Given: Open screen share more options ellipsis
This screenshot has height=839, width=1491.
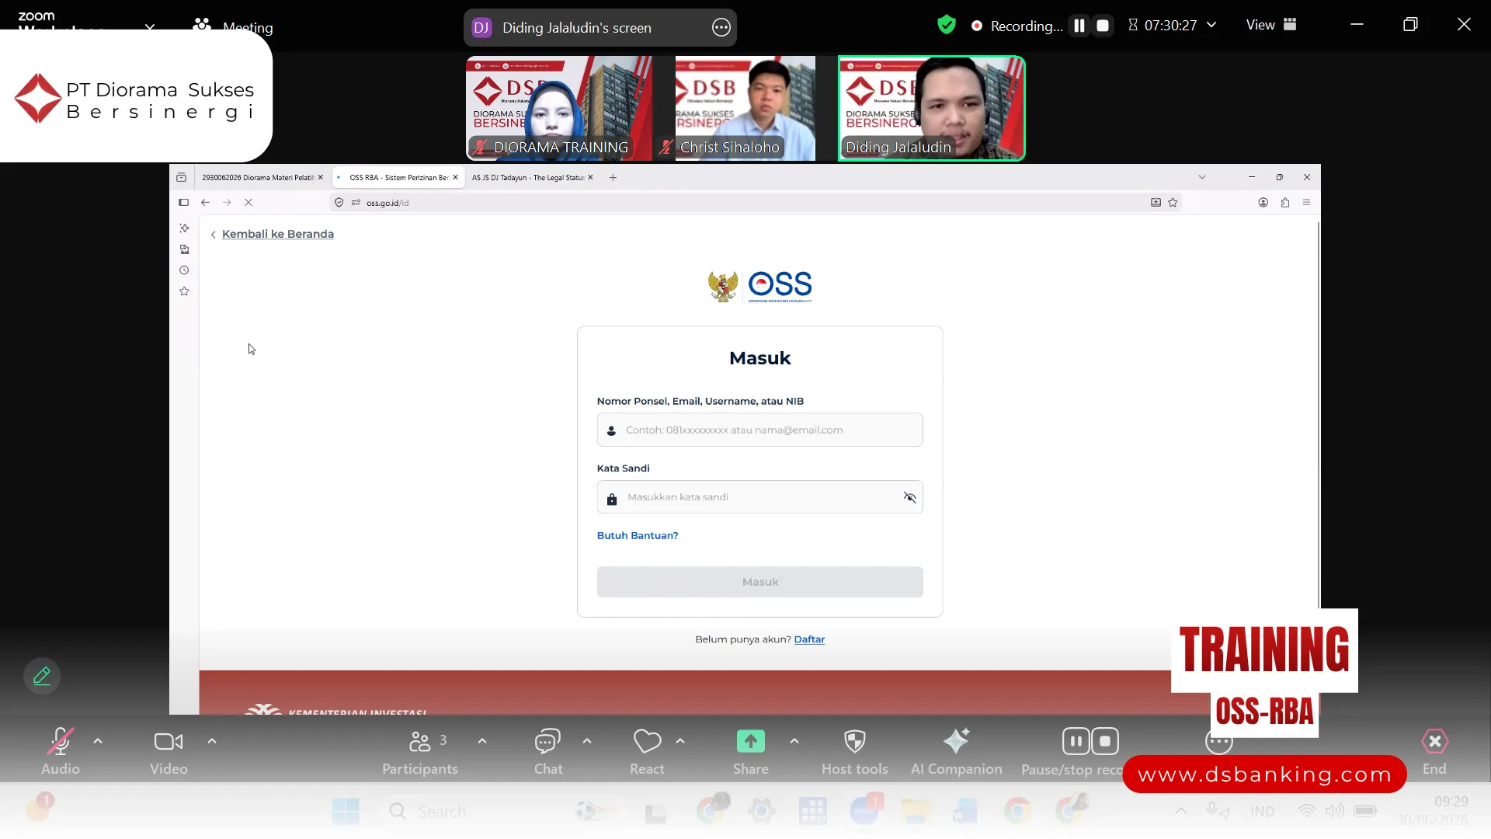Looking at the screenshot, I should [721, 27].
